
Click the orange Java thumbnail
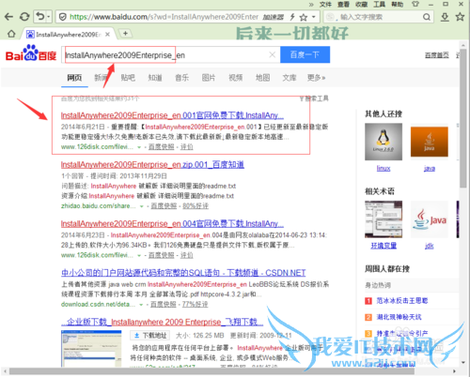(x=430, y=142)
